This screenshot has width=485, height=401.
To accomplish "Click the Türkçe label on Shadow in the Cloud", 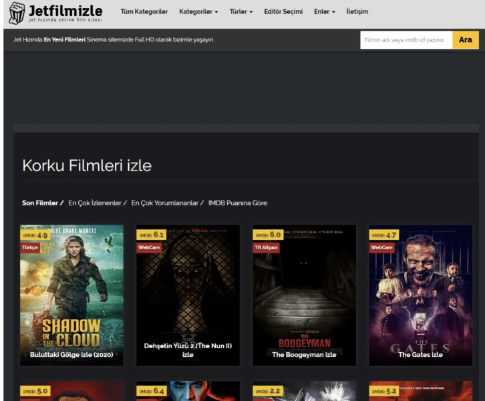I will tap(31, 247).
